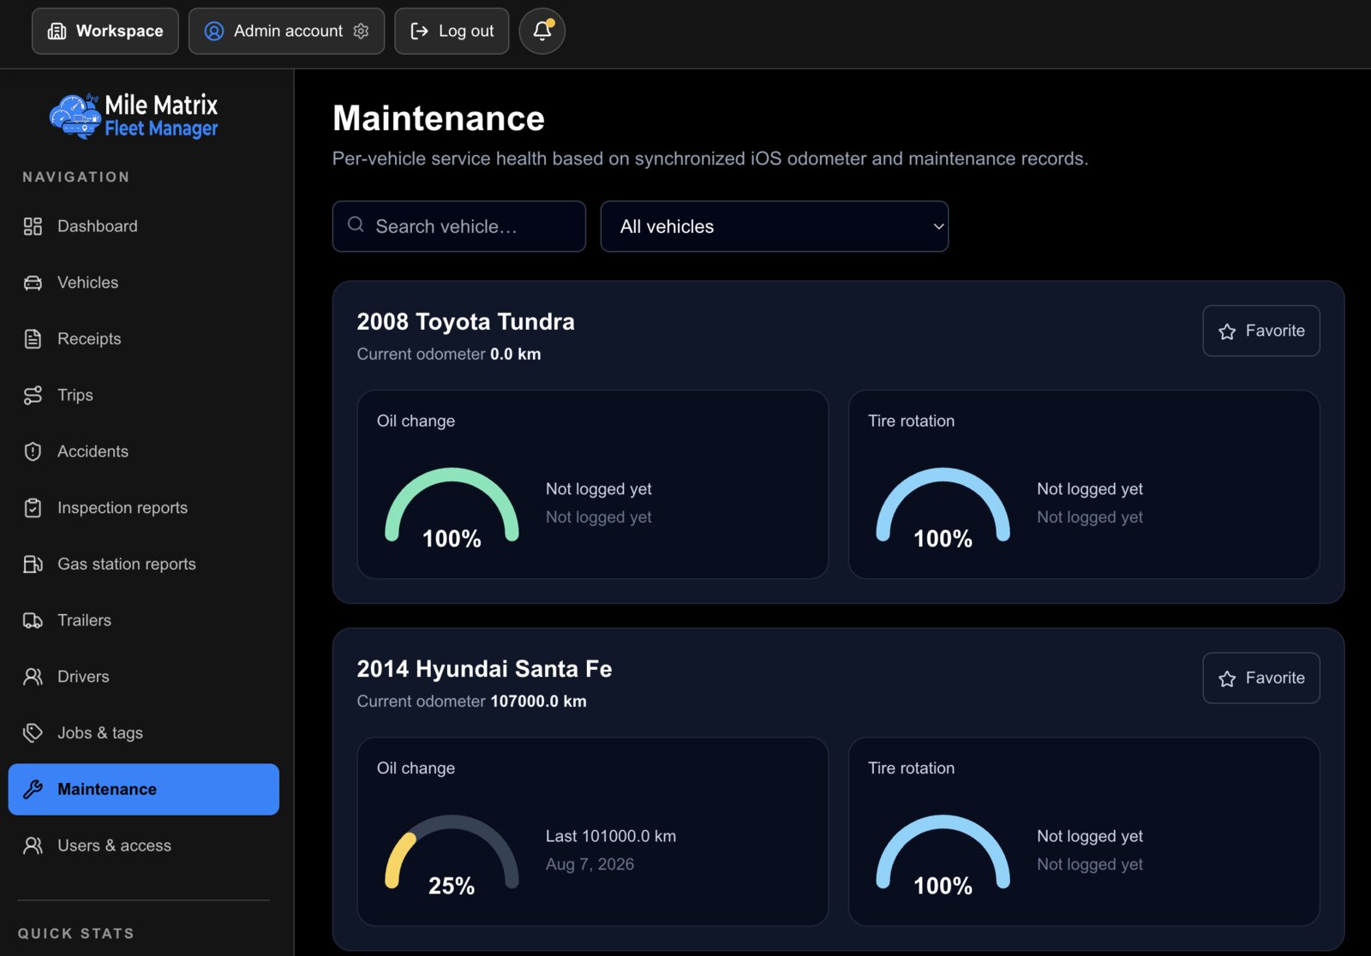Click Santa Fe oil change 25% gauge
Screen dimensions: 1371x956
pyautogui.click(x=452, y=854)
